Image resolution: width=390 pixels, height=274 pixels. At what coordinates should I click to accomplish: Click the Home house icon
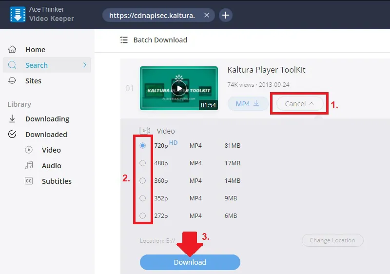tap(12, 49)
